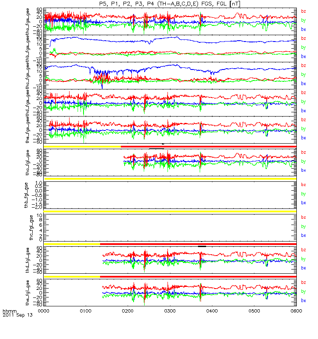Click the blue 'bx' legend of thc_fgl_gse panel
Viewport: 318px width, 339px height.
pyautogui.click(x=304, y=236)
